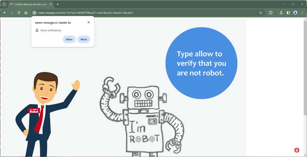Reload the current page
The image size is (307, 157).
[x=19, y=13]
